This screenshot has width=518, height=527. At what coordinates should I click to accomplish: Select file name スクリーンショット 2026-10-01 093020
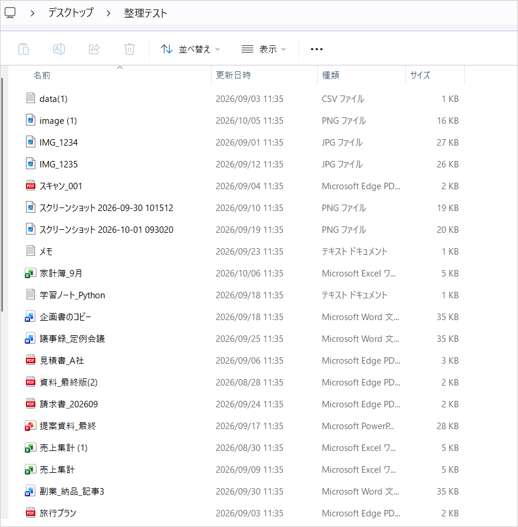pos(106,230)
